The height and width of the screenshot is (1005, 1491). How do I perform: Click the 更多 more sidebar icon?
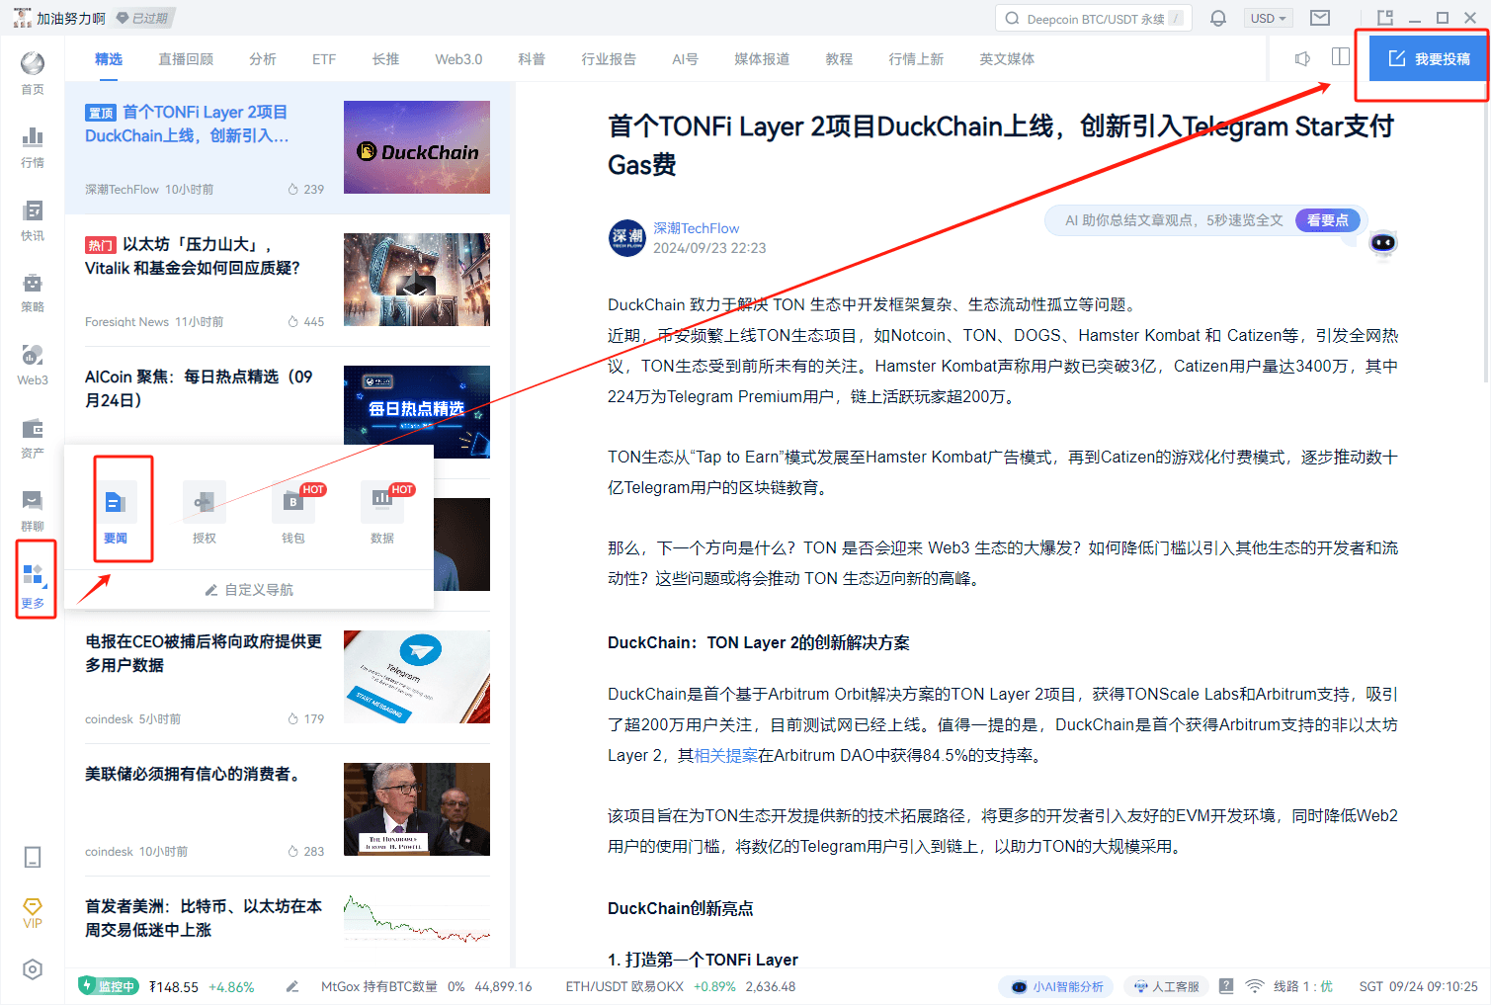(35, 585)
